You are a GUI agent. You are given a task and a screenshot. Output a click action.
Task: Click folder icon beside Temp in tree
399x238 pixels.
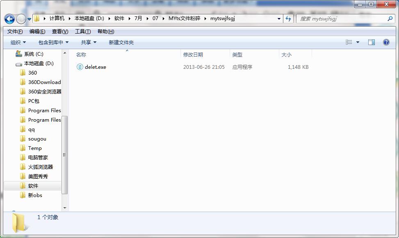tap(23, 148)
